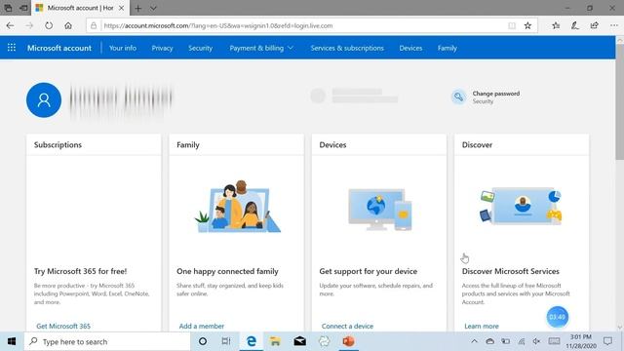624x351 pixels.
Task: Refresh the current page
Action: point(49,25)
